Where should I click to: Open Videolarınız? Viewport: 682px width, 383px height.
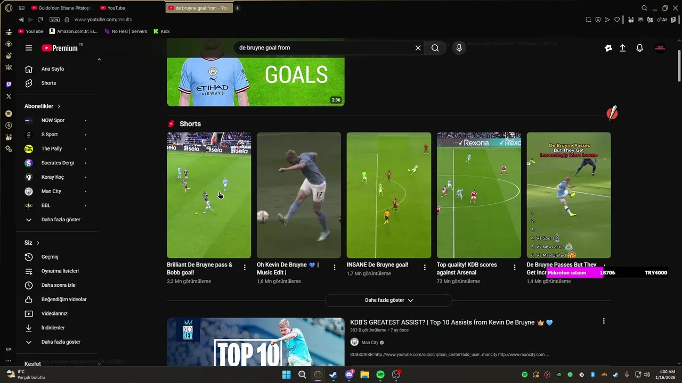(x=58, y=314)
